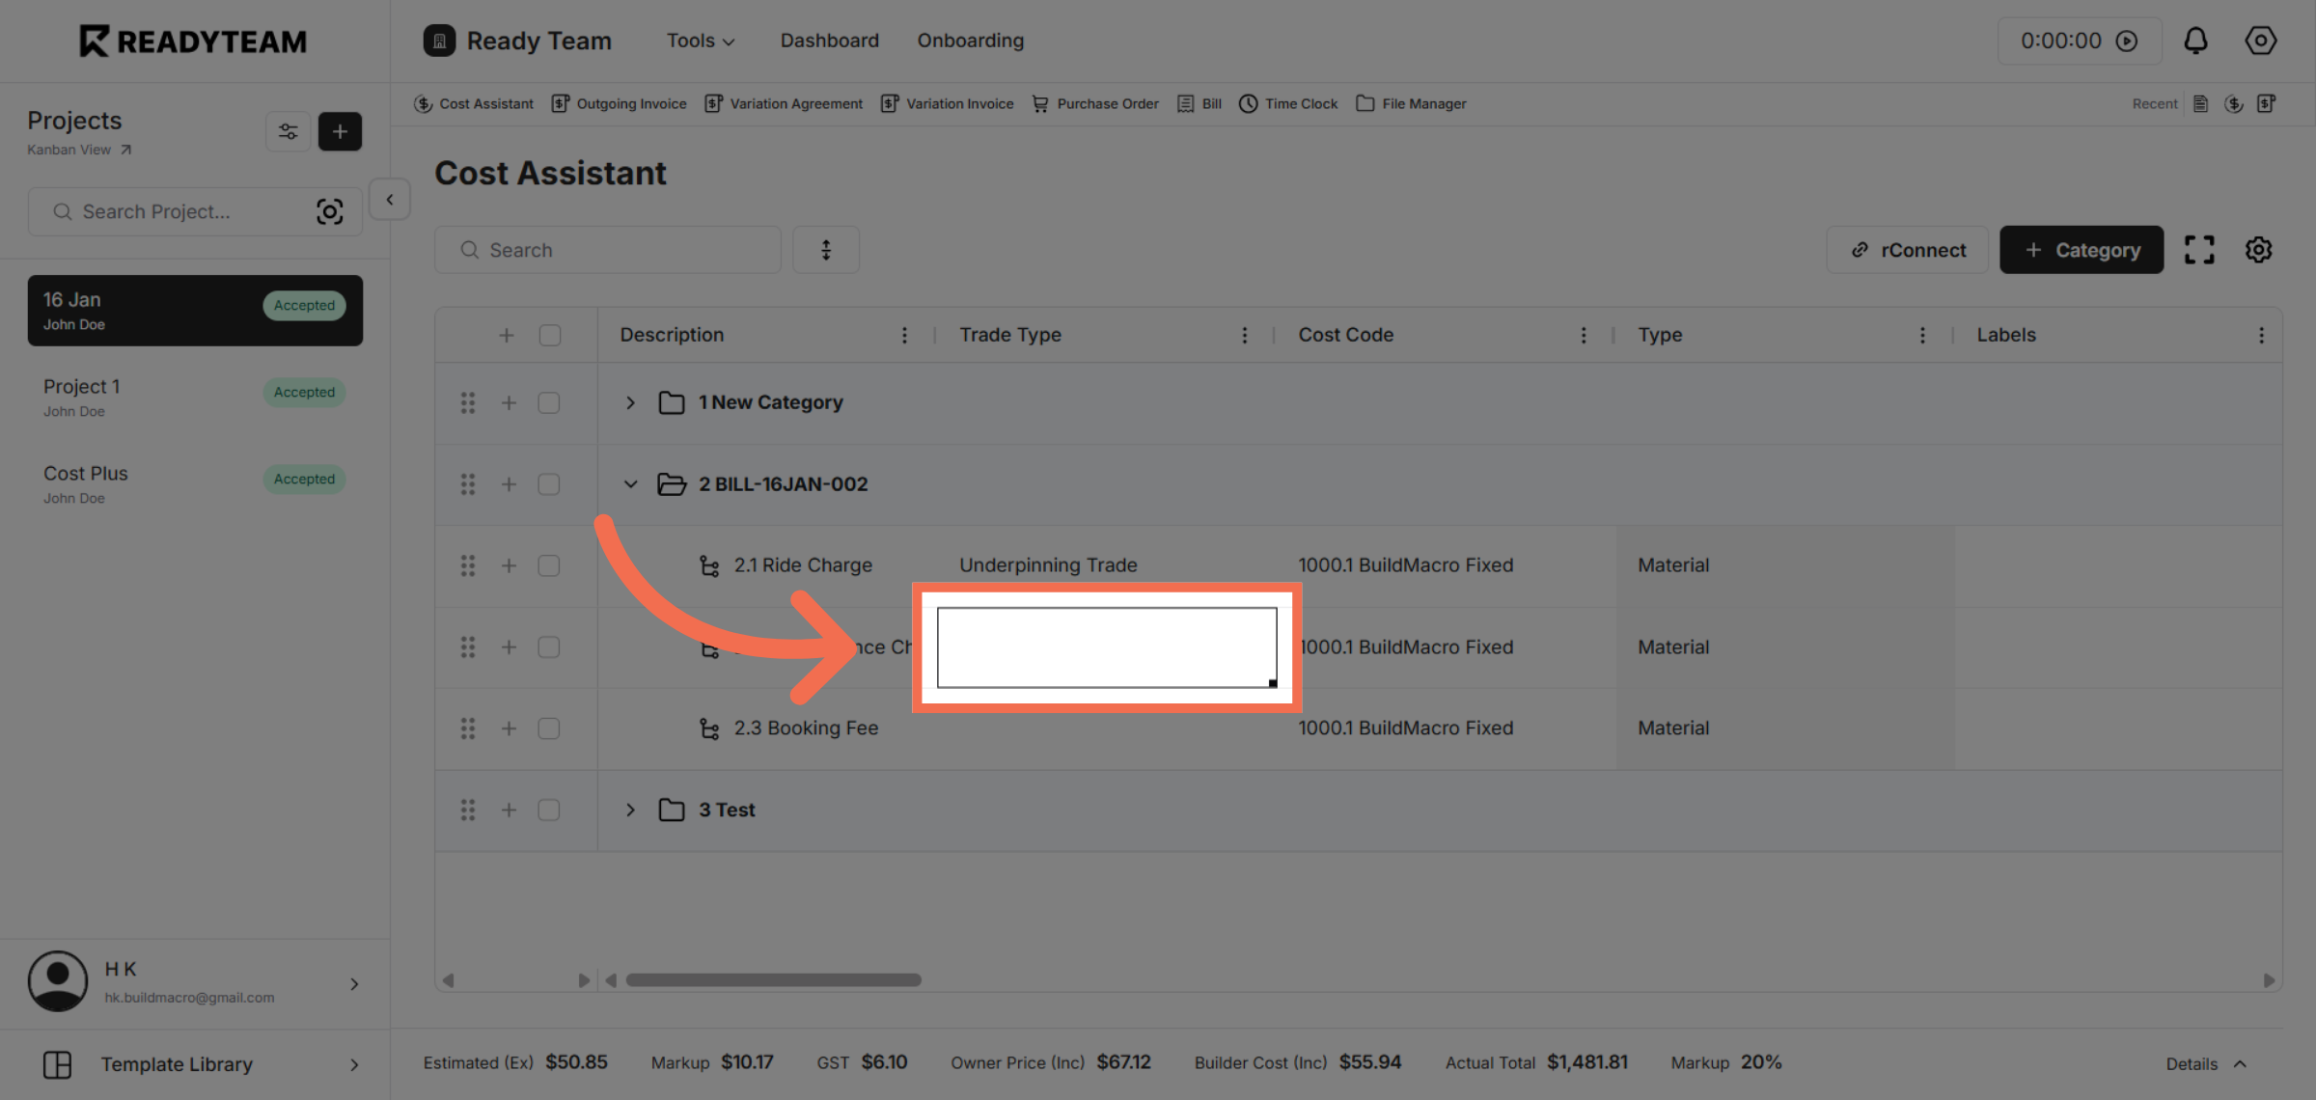Click the Category button to add one
Screen dimensions: 2316x1100
click(2082, 249)
